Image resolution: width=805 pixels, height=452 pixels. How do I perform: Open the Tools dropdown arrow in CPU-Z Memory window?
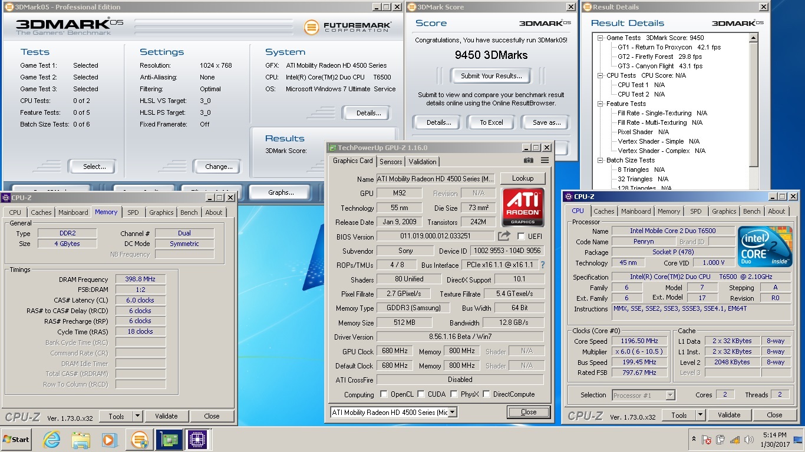[x=137, y=416]
